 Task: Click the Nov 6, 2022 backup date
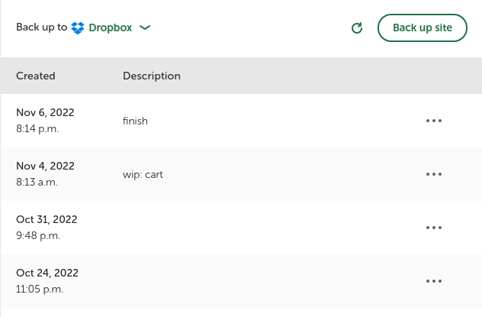pos(45,112)
